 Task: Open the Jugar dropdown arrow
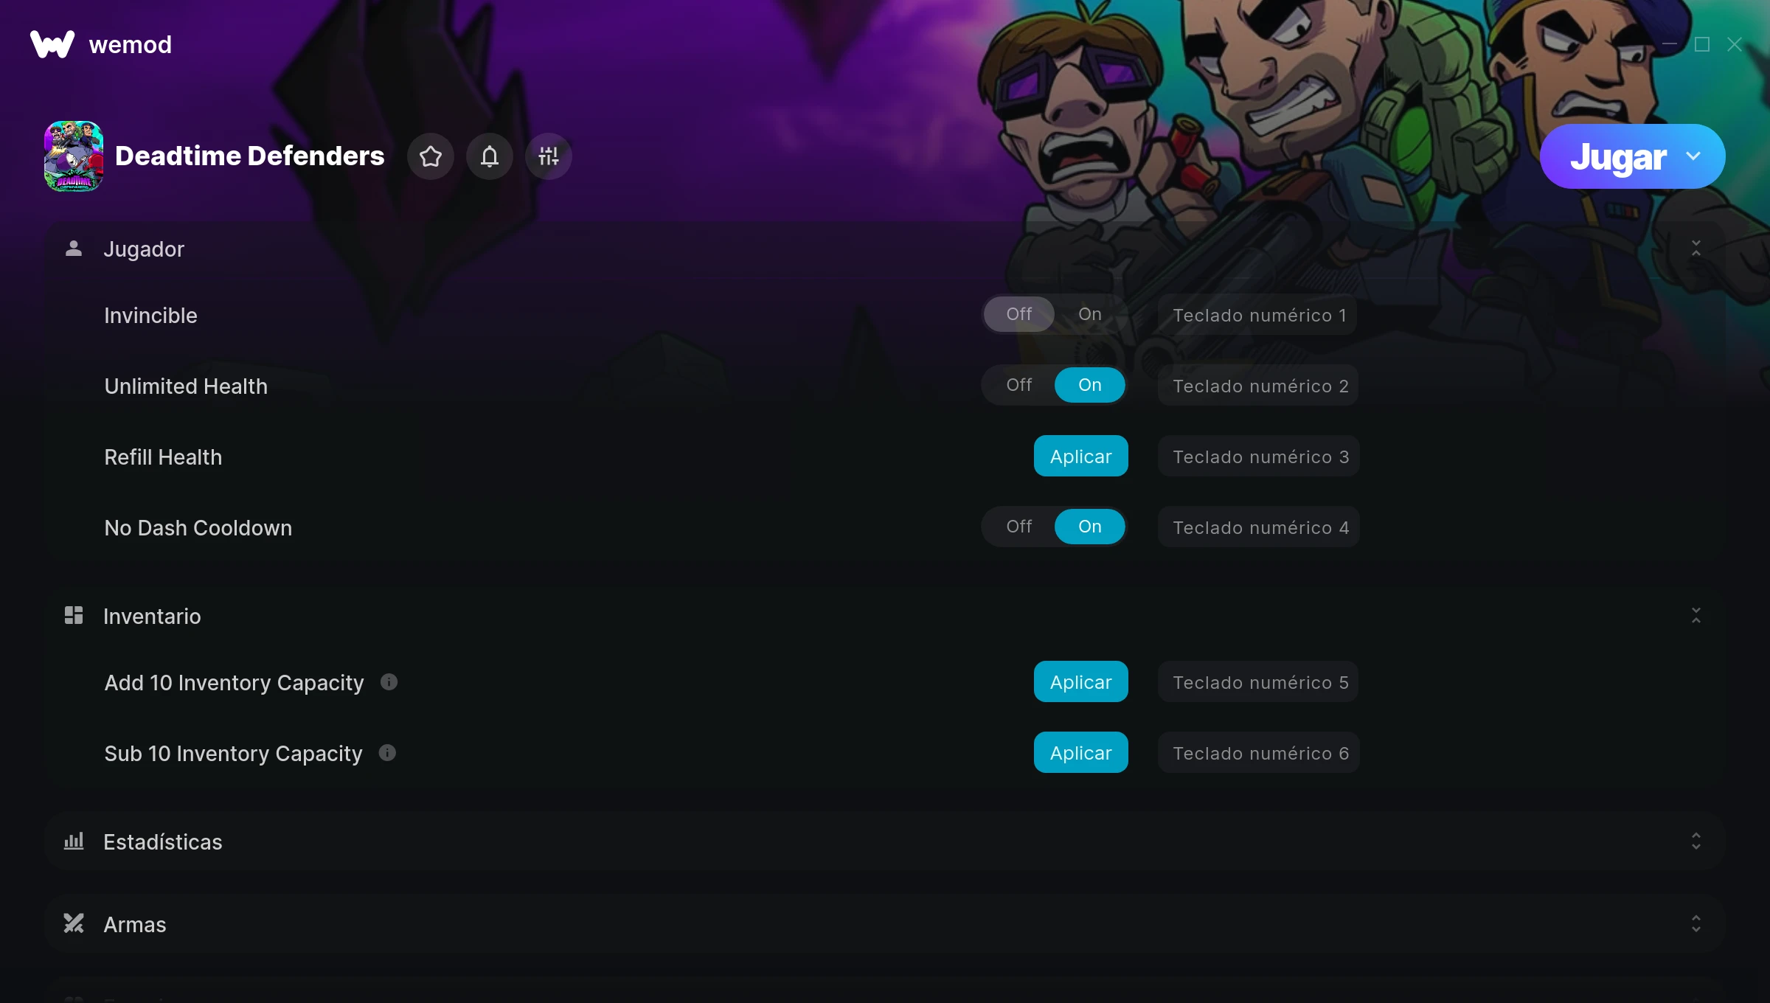coord(1693,156)
